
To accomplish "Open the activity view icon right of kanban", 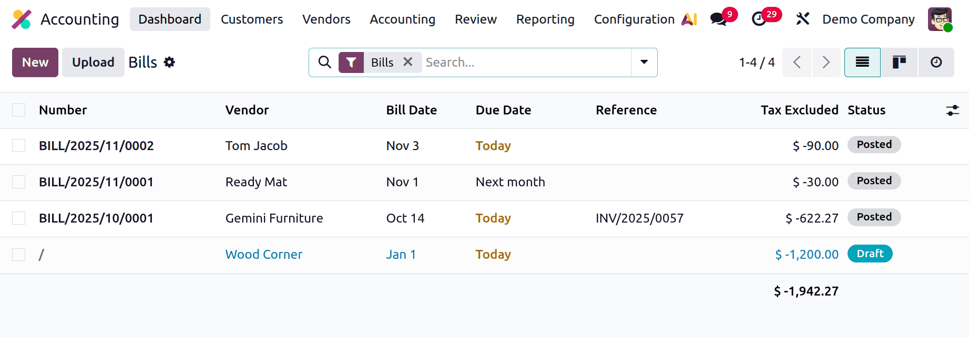I will pos(936,62).
